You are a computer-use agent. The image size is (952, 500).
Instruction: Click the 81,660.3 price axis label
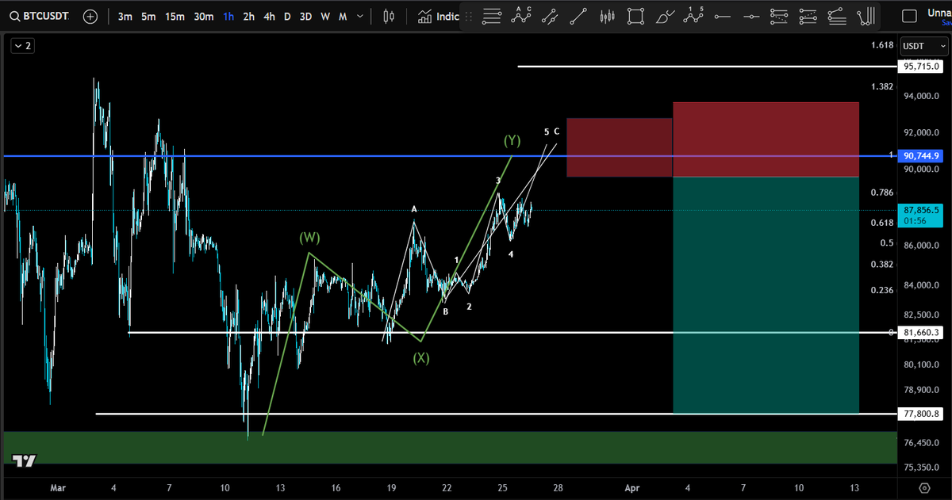click(x=921, y=333)
